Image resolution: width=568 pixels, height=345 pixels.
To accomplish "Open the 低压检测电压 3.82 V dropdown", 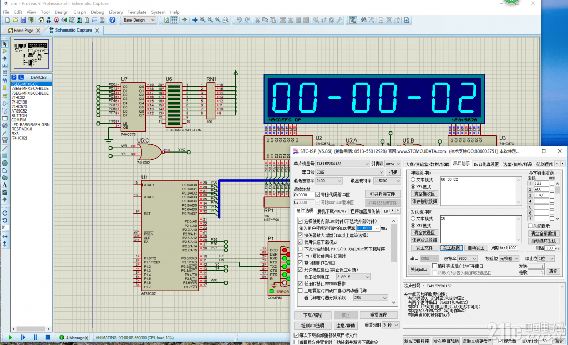I will (x=353, y=277).
